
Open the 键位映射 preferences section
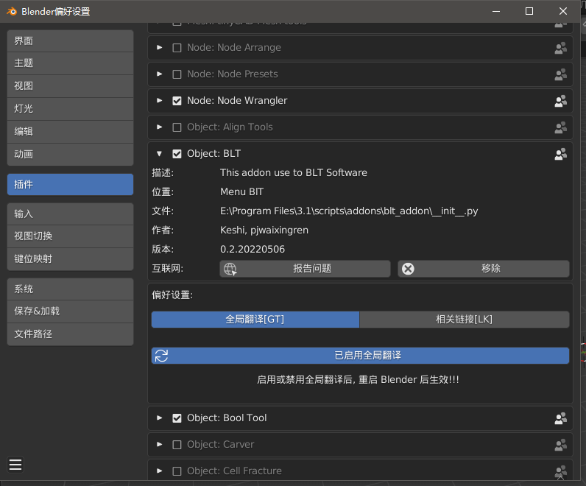(x=70, y=259)
